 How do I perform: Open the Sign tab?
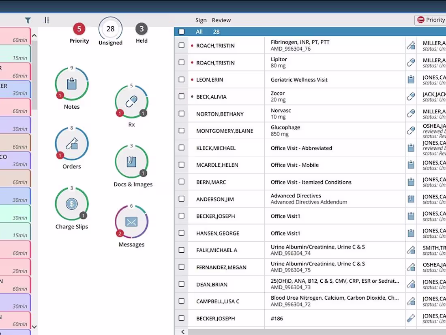201,20
